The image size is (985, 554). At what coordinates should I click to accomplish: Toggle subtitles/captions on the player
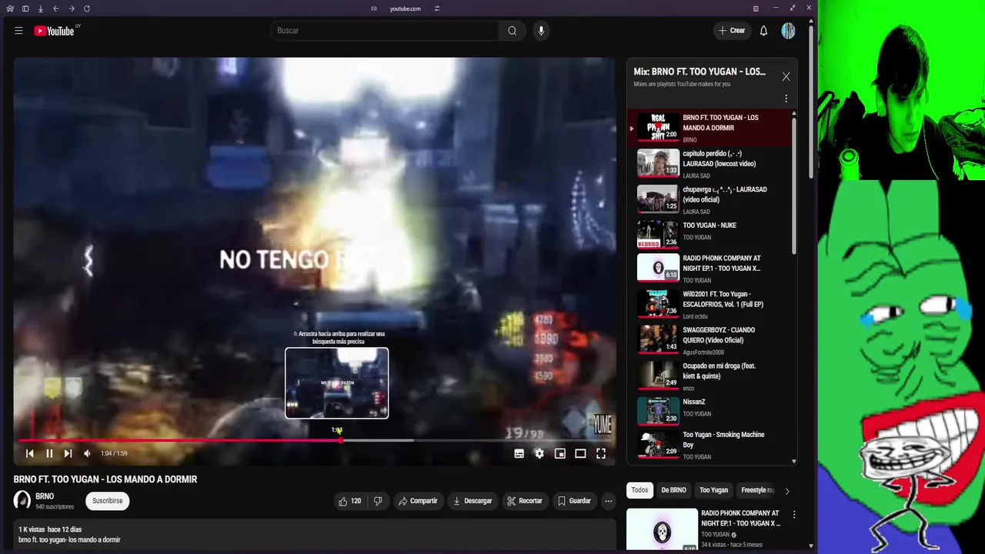pyautogui.click(x=519, y=454)
